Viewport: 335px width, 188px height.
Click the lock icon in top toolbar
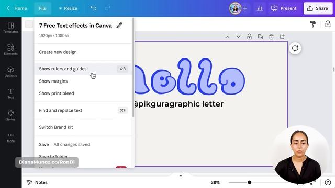tap(328, 24)
